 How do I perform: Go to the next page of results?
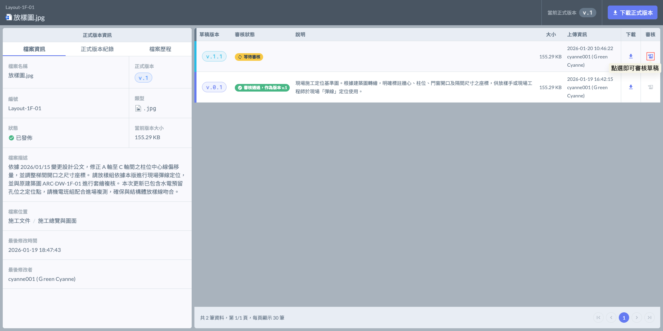click(x=637, y=318)
